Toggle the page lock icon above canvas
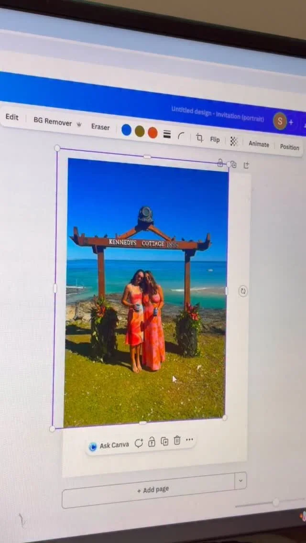This screenshot has width=306, height=543. click(x=220, y=163)
